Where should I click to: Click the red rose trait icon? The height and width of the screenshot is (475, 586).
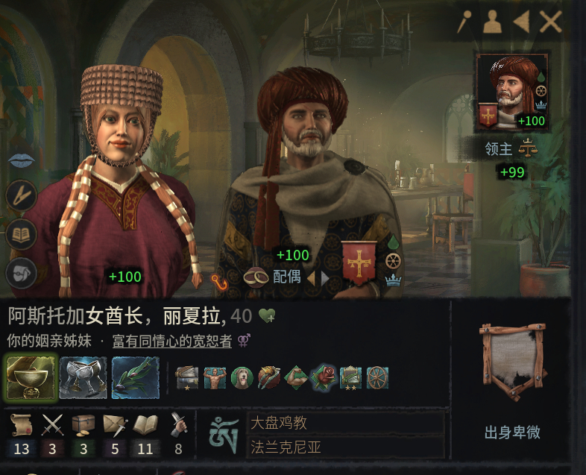coord(323,377)
